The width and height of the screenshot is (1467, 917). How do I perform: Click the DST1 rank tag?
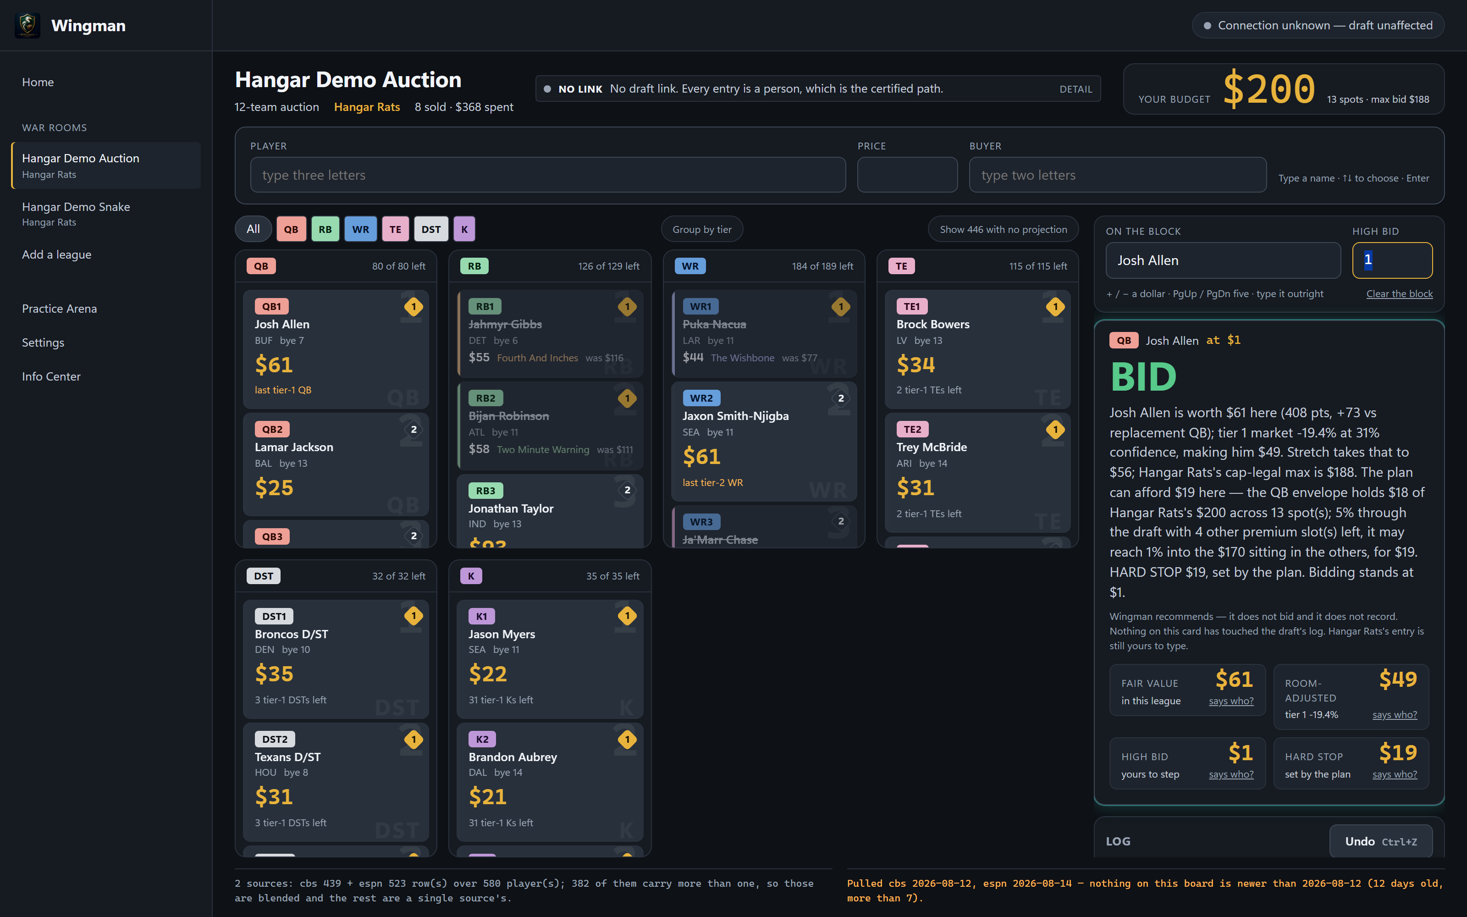pyautogui.click(x=274, y=616)
